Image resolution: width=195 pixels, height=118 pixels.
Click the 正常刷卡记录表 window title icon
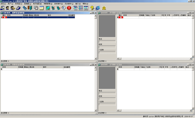(99, 65)
